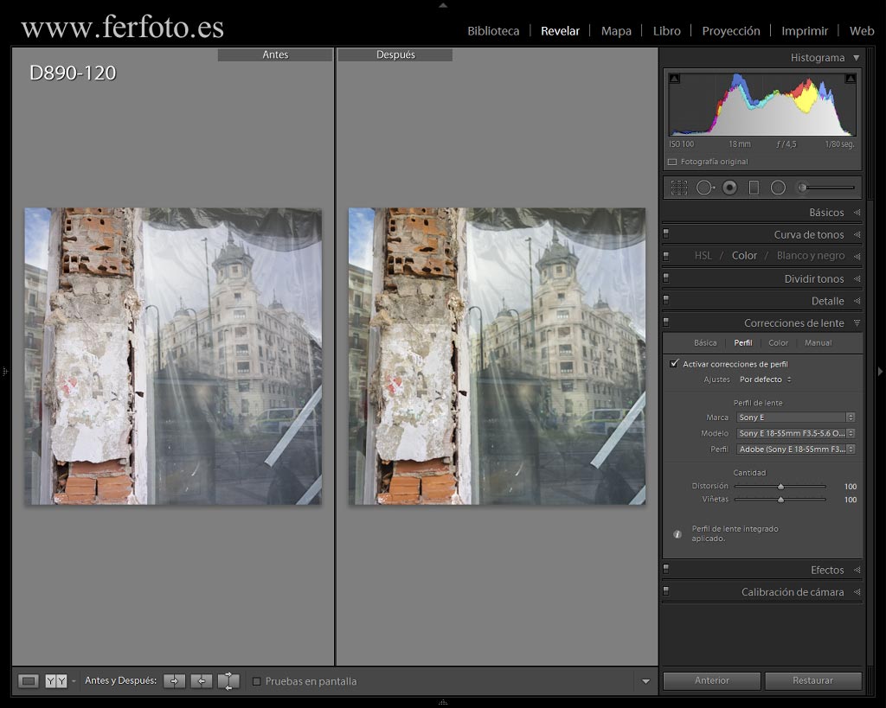Switch to the Web module
The image size is (886, 708).
(x=862, y=31)
